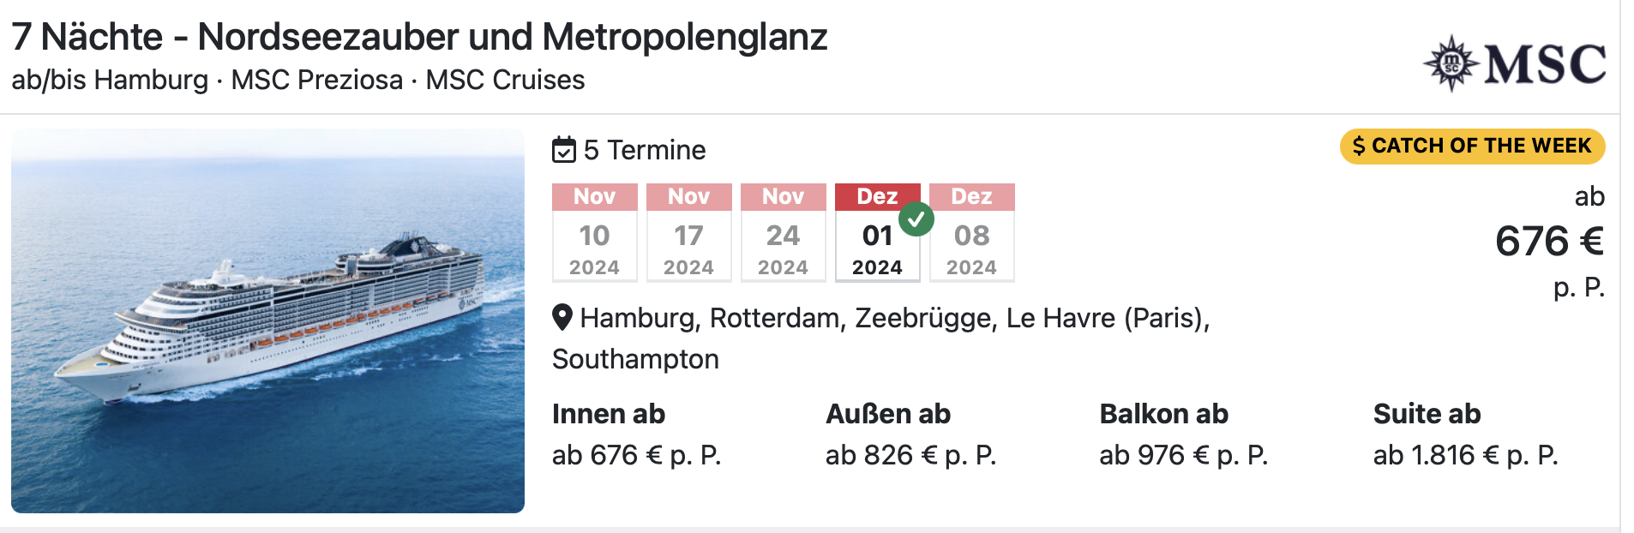1634x533 pixels.
Task: Open the MSC Preziosa cruise ship photo
Action: (x=267, y=321)
